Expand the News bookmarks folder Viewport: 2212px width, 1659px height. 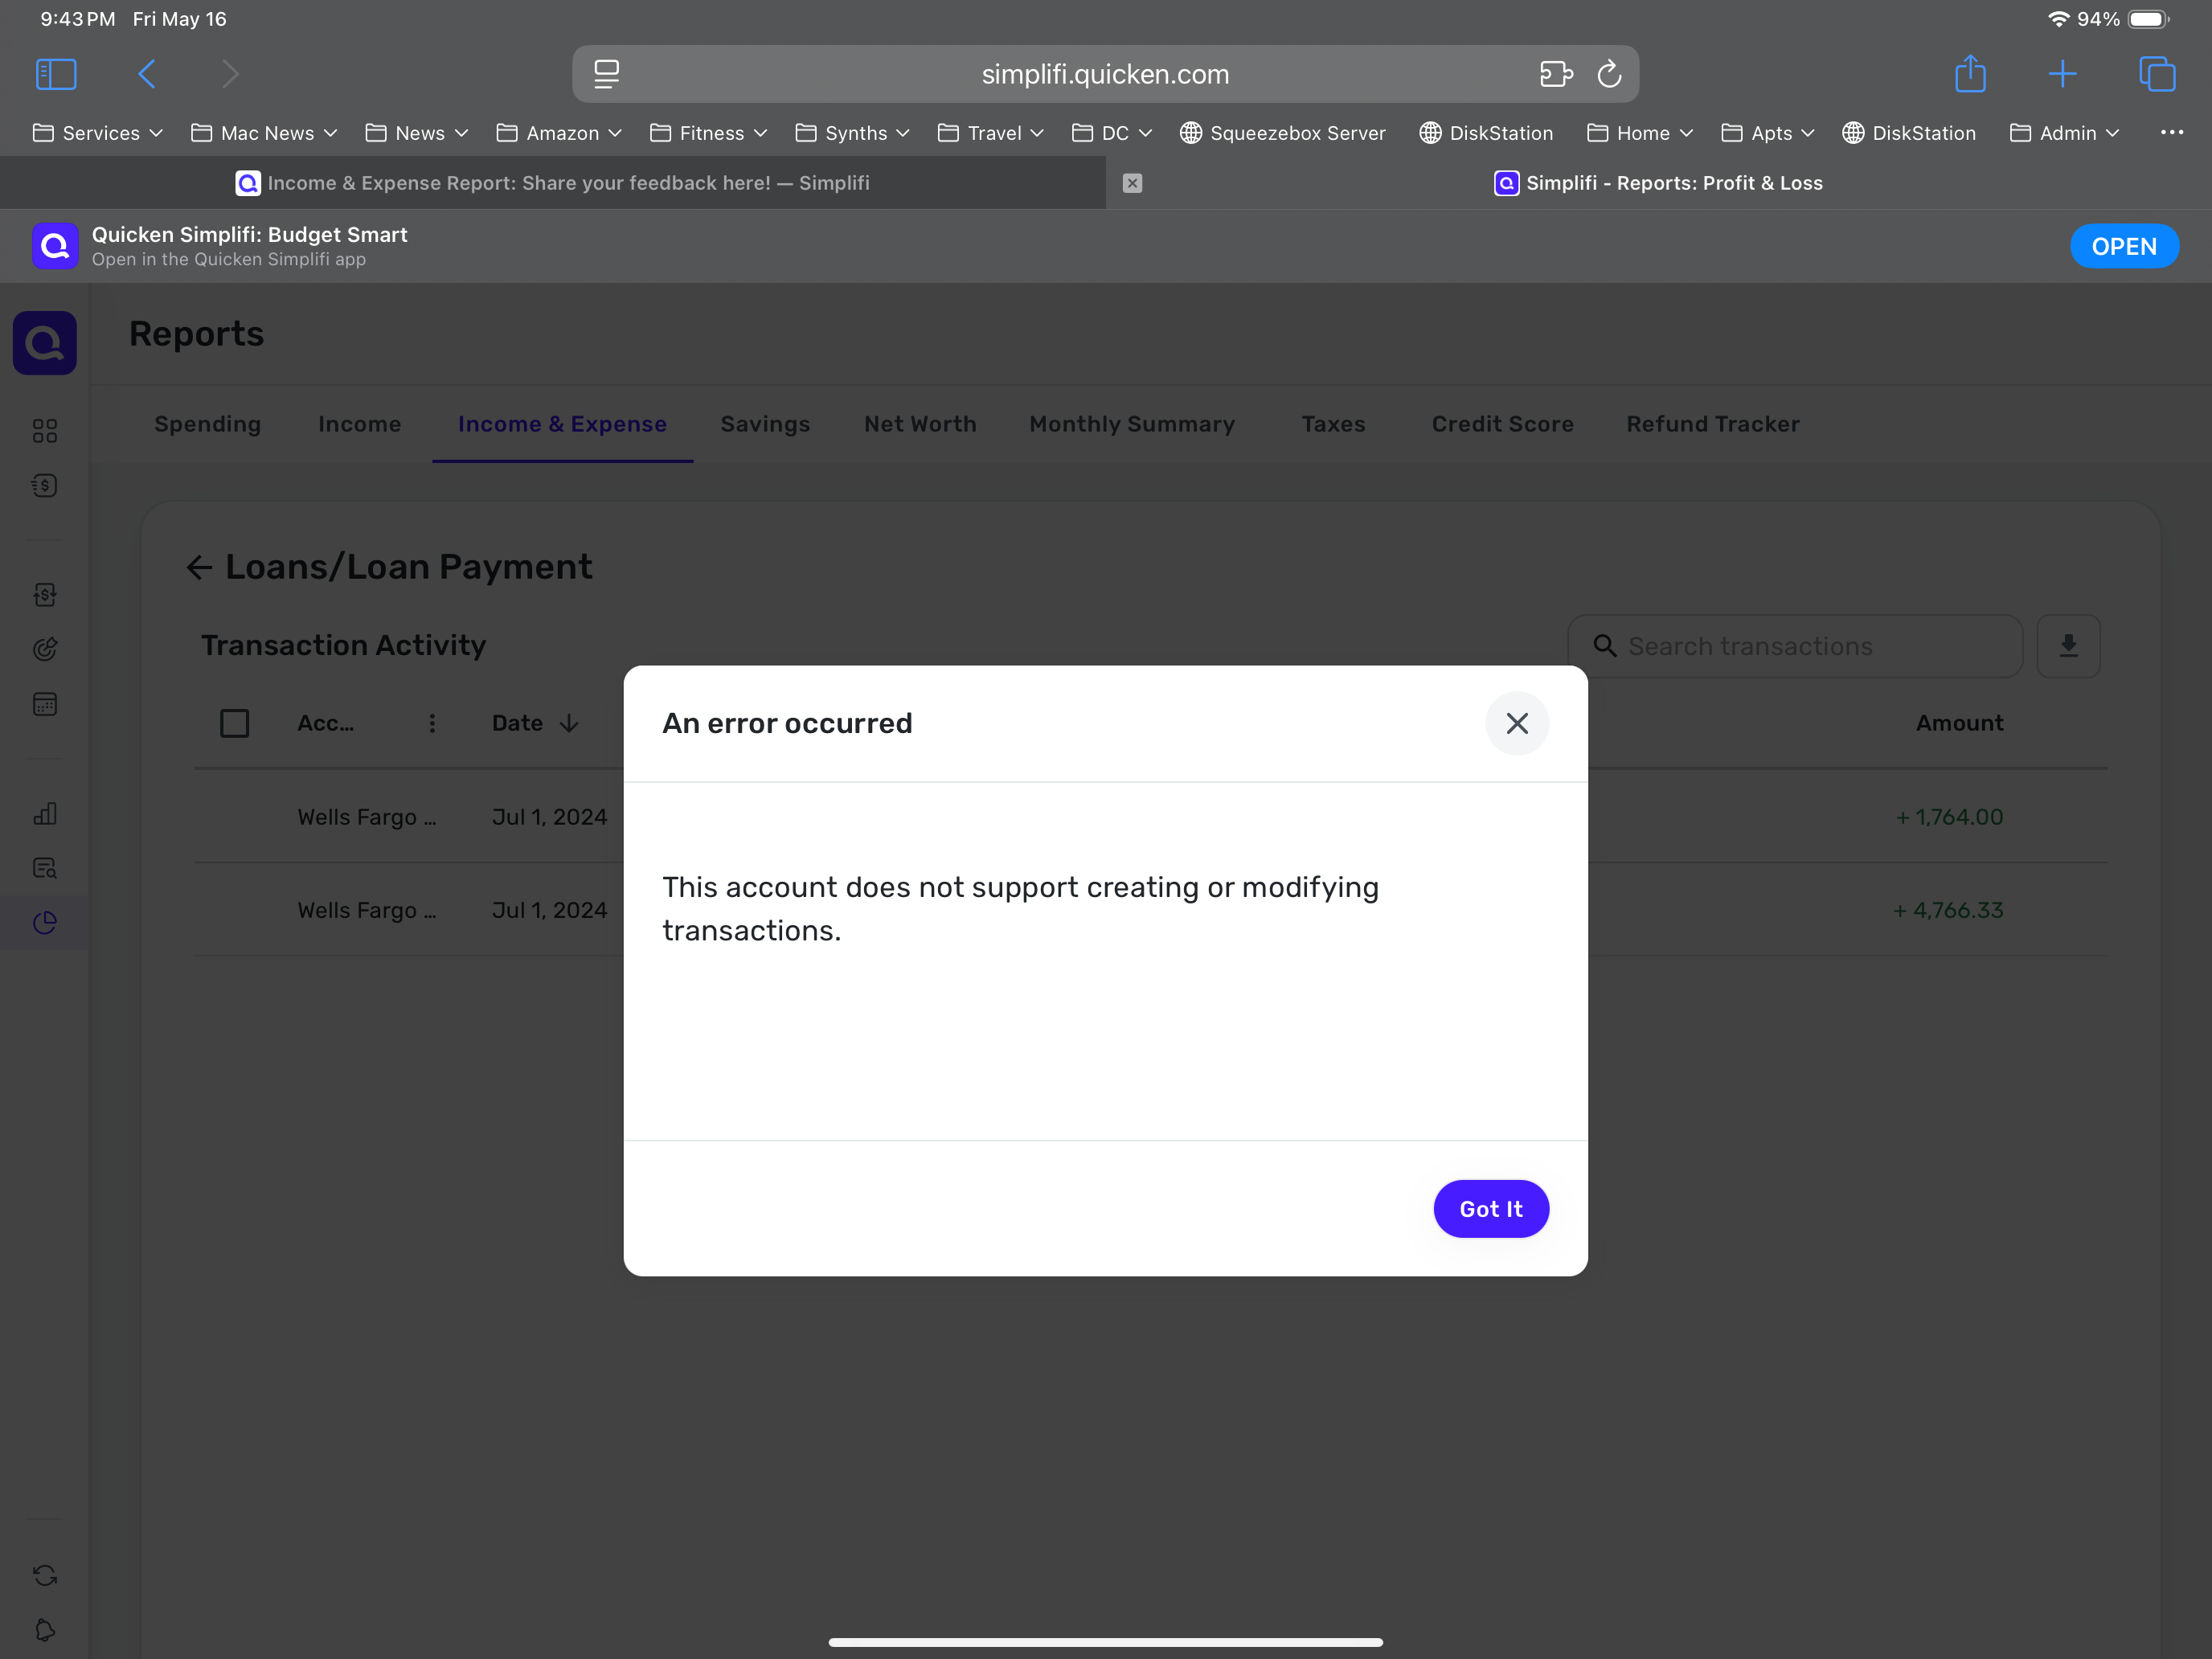[x=416, y=133]
